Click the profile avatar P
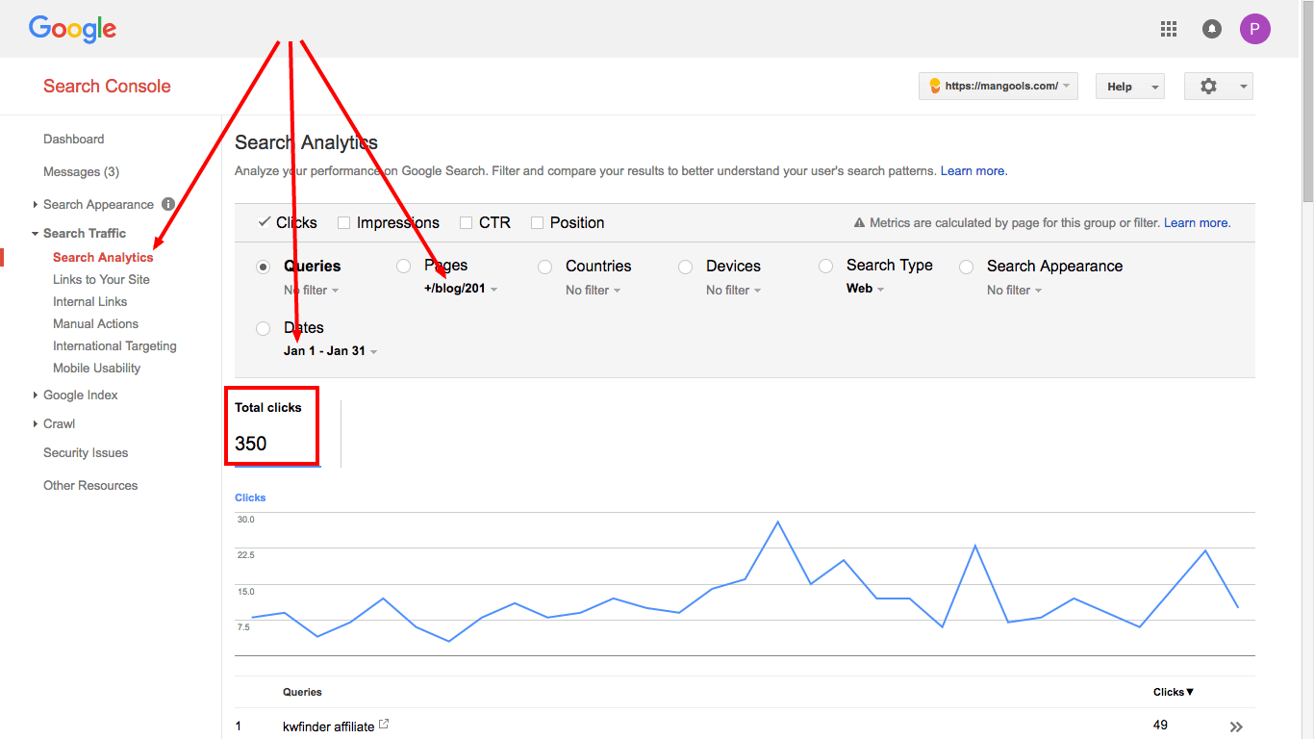 pos(1254,29)
